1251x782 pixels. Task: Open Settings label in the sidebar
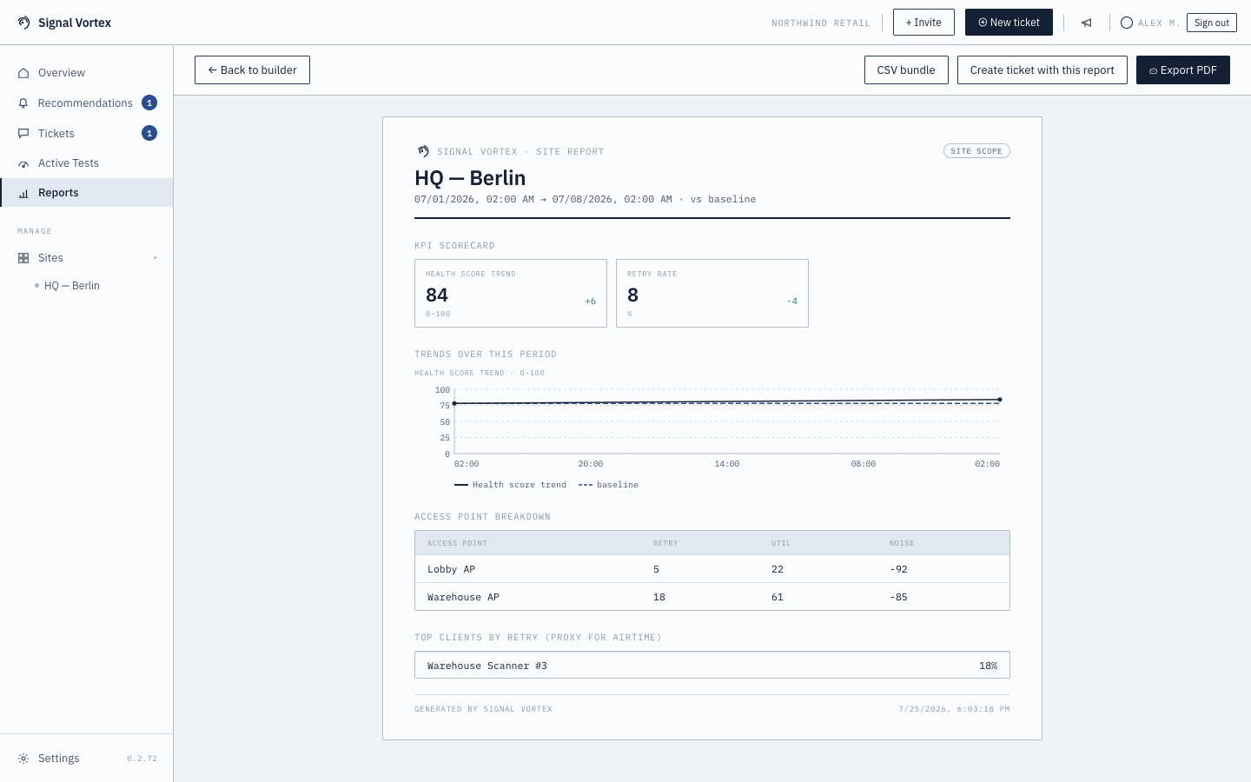click(59, 759)
